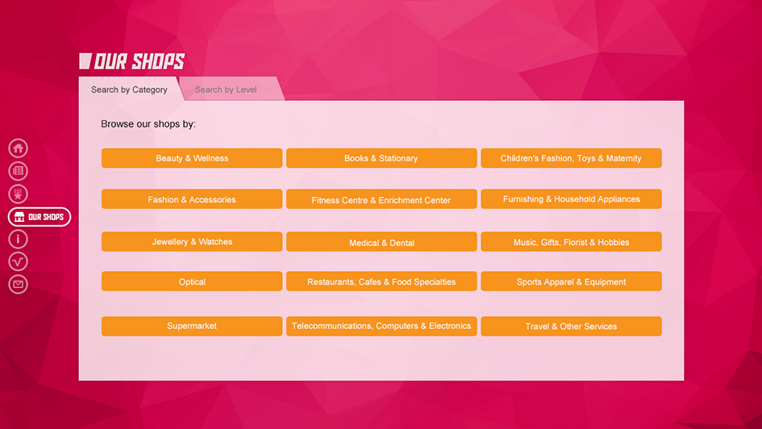
Task: Switch to Search by Category tab
Action: [x=129, y=90]
